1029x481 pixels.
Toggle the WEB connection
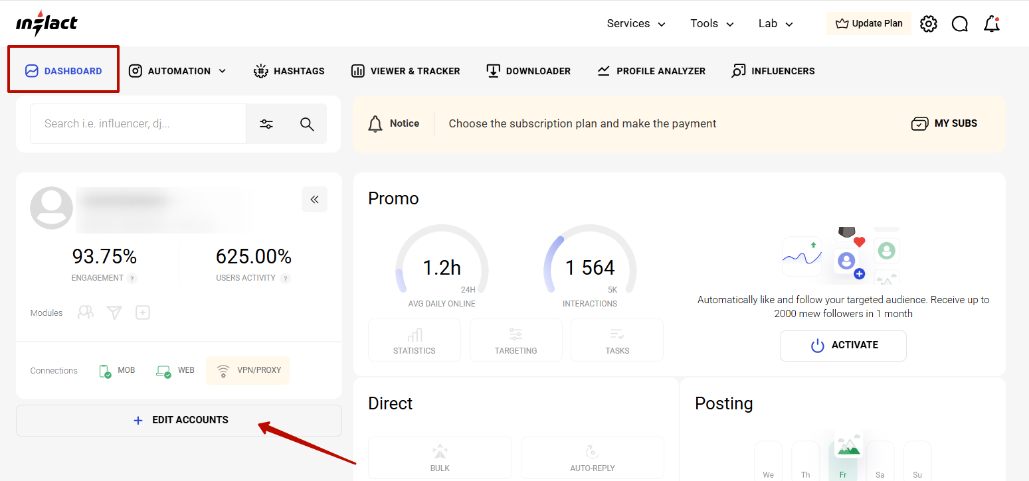[x=175, y=370]
